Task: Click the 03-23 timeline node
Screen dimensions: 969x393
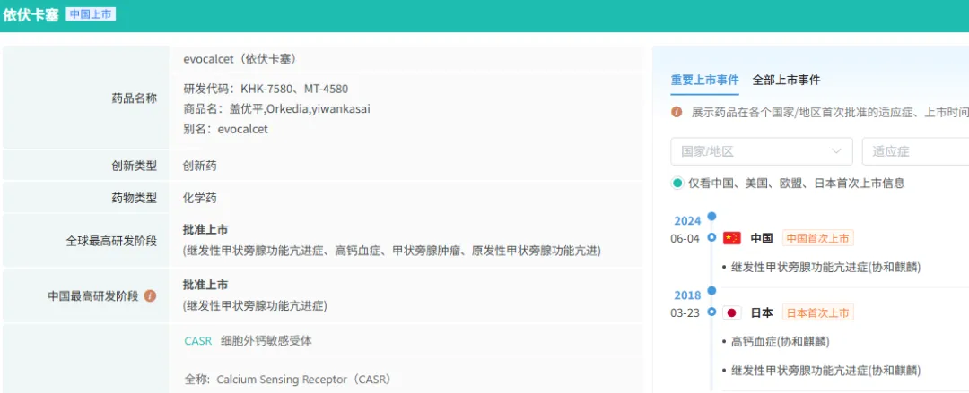Action: click(x=711, y=312)
